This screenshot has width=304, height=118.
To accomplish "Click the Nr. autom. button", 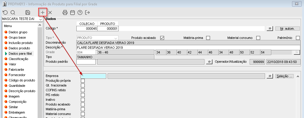I will point(288,29).
